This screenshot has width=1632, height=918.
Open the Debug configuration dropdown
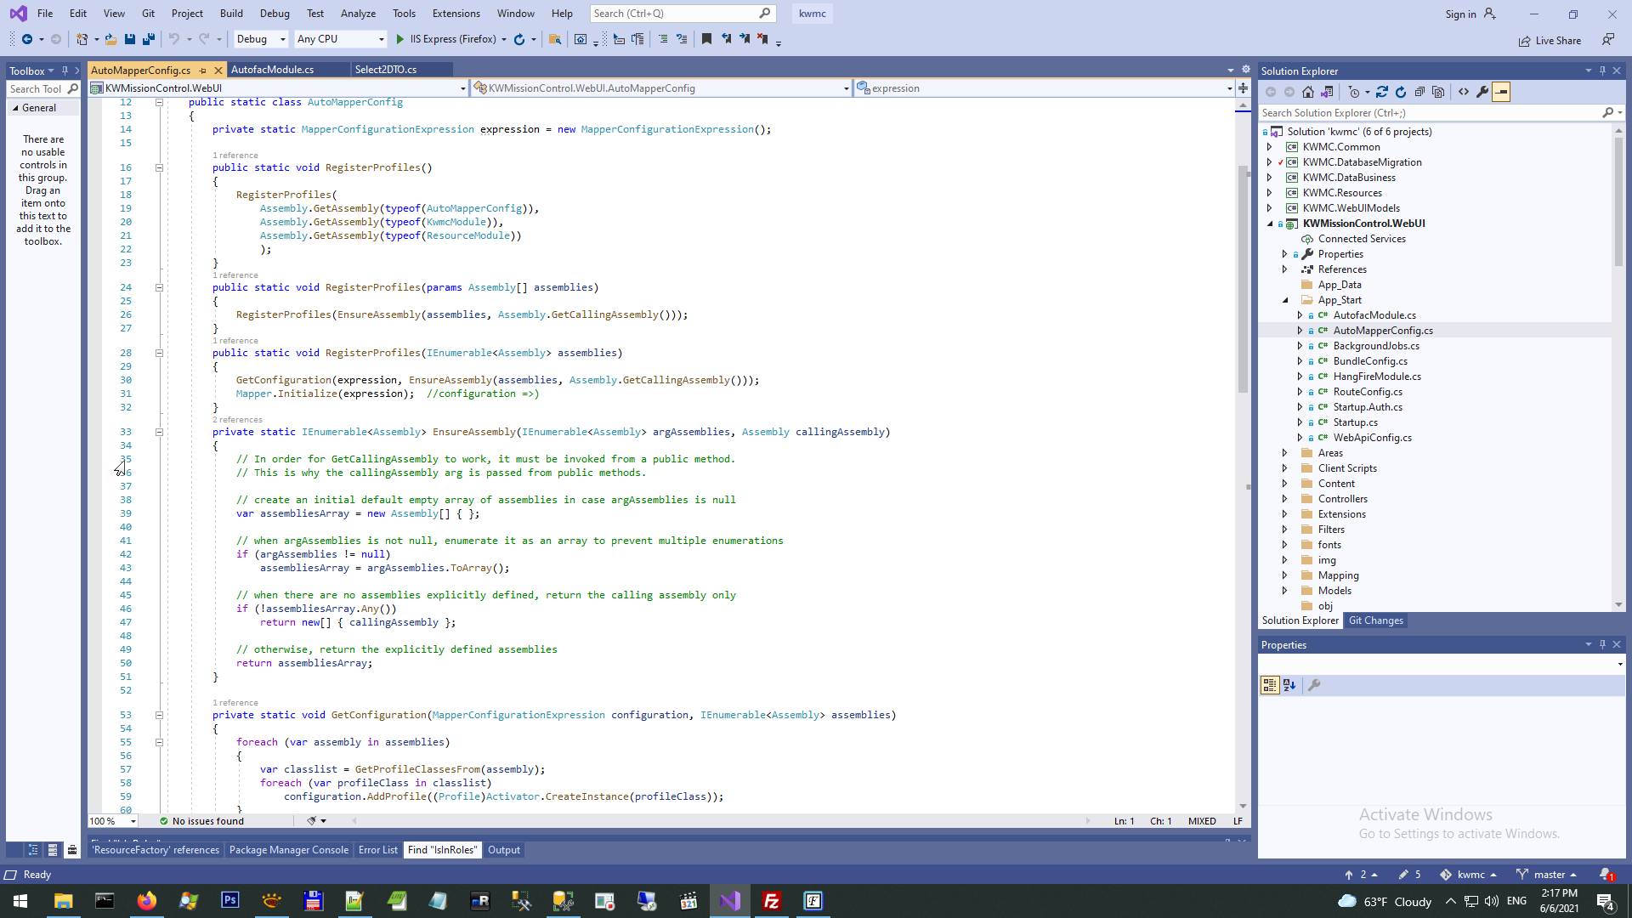point(260,39)
